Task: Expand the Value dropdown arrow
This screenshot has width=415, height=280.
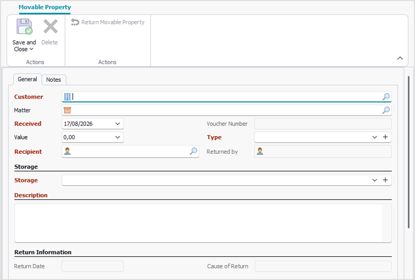Action: pos(118,137)
